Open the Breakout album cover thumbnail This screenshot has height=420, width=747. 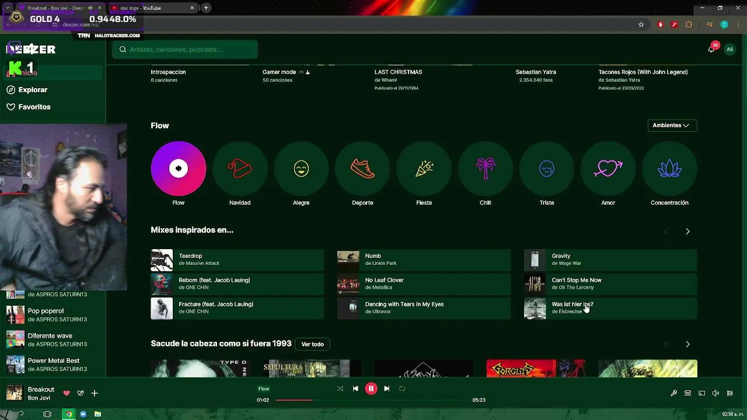point(15,393)
